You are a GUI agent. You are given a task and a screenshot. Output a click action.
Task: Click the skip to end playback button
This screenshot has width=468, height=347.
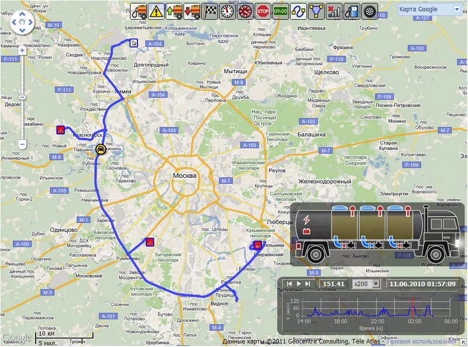308,284
